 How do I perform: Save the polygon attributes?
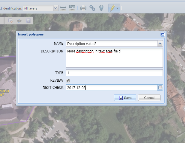click(125, 98)
